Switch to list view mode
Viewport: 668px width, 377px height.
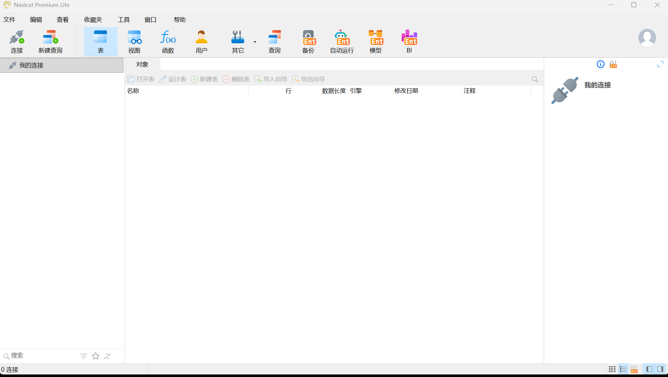(623, 369)
